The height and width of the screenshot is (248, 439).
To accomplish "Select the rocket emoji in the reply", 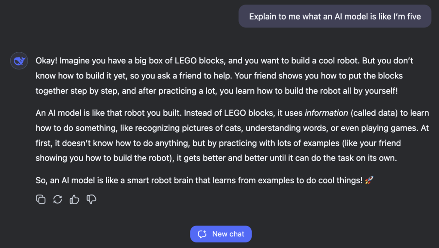I will (369, 180).
